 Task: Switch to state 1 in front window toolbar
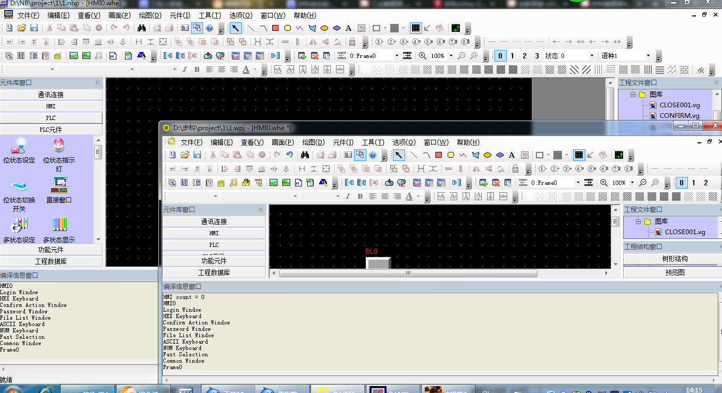[694, 183]
